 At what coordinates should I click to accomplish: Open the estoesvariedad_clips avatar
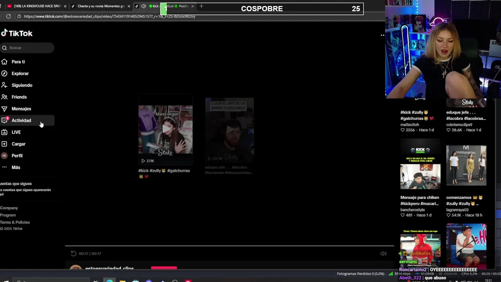[x=76, y=268]
